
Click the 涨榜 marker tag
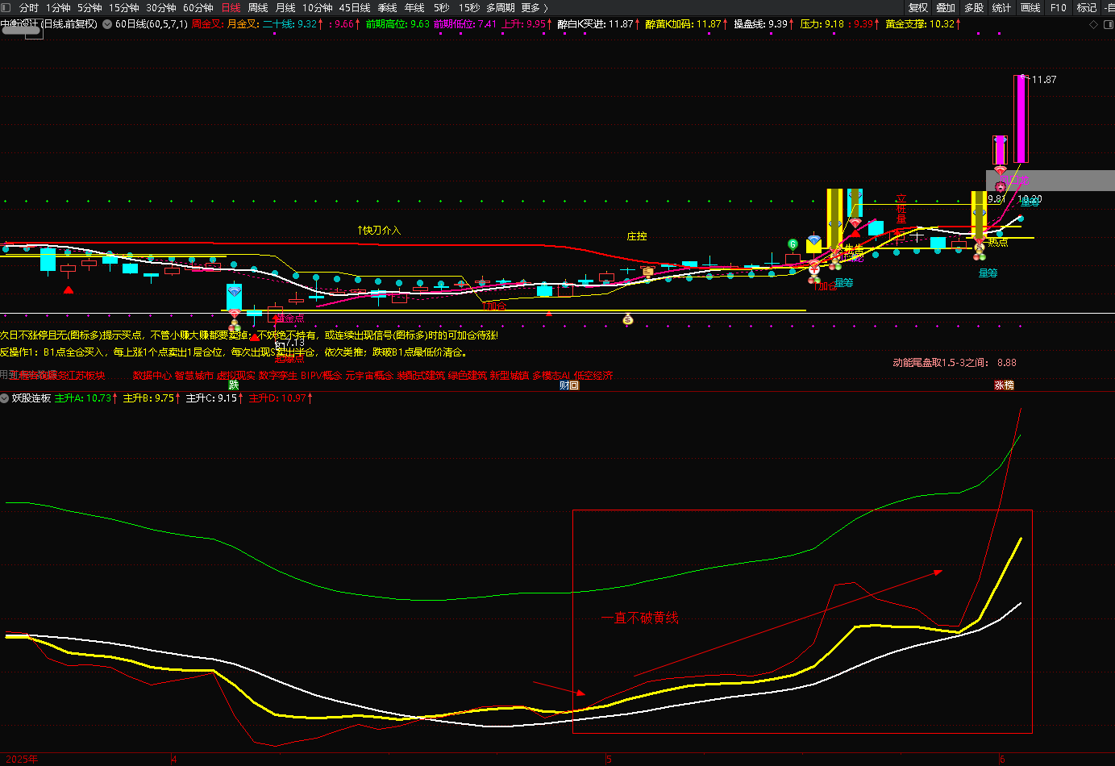(x=1005, y=385)
